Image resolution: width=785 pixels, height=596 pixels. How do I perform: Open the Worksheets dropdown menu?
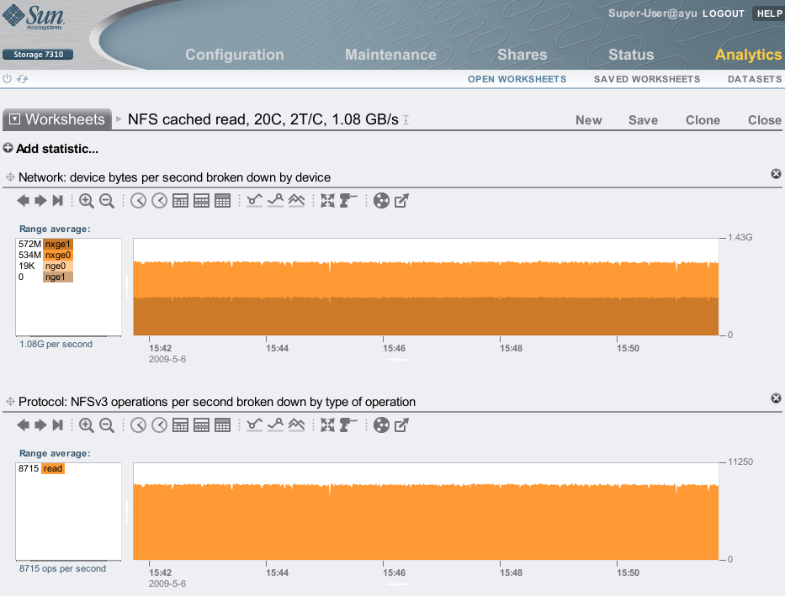(x=15, y=119)
